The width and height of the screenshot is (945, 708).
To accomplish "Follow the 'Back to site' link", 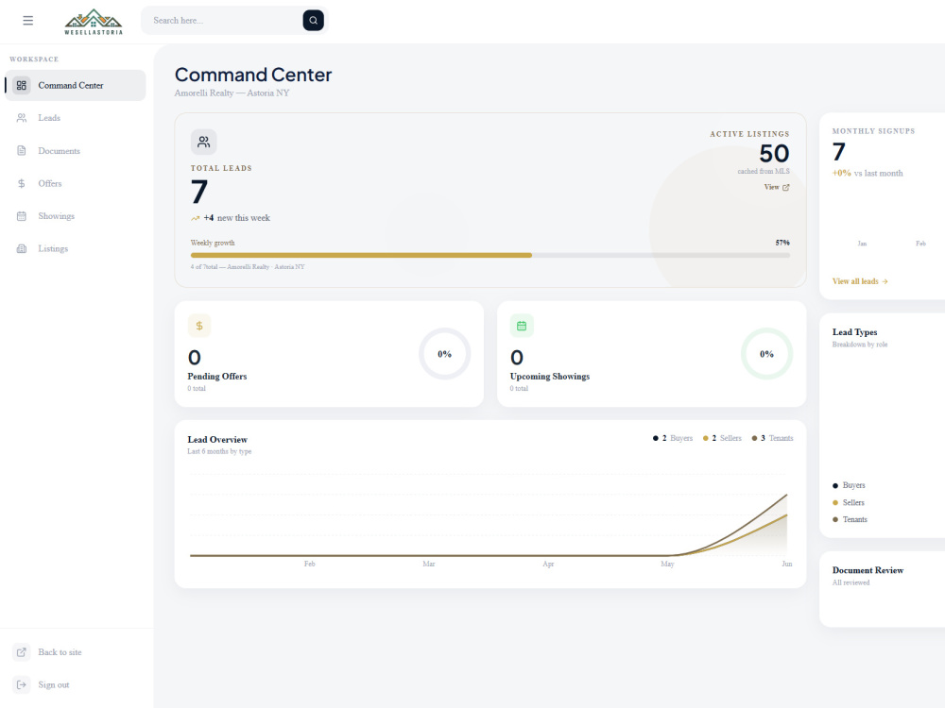I will [60, 652].
